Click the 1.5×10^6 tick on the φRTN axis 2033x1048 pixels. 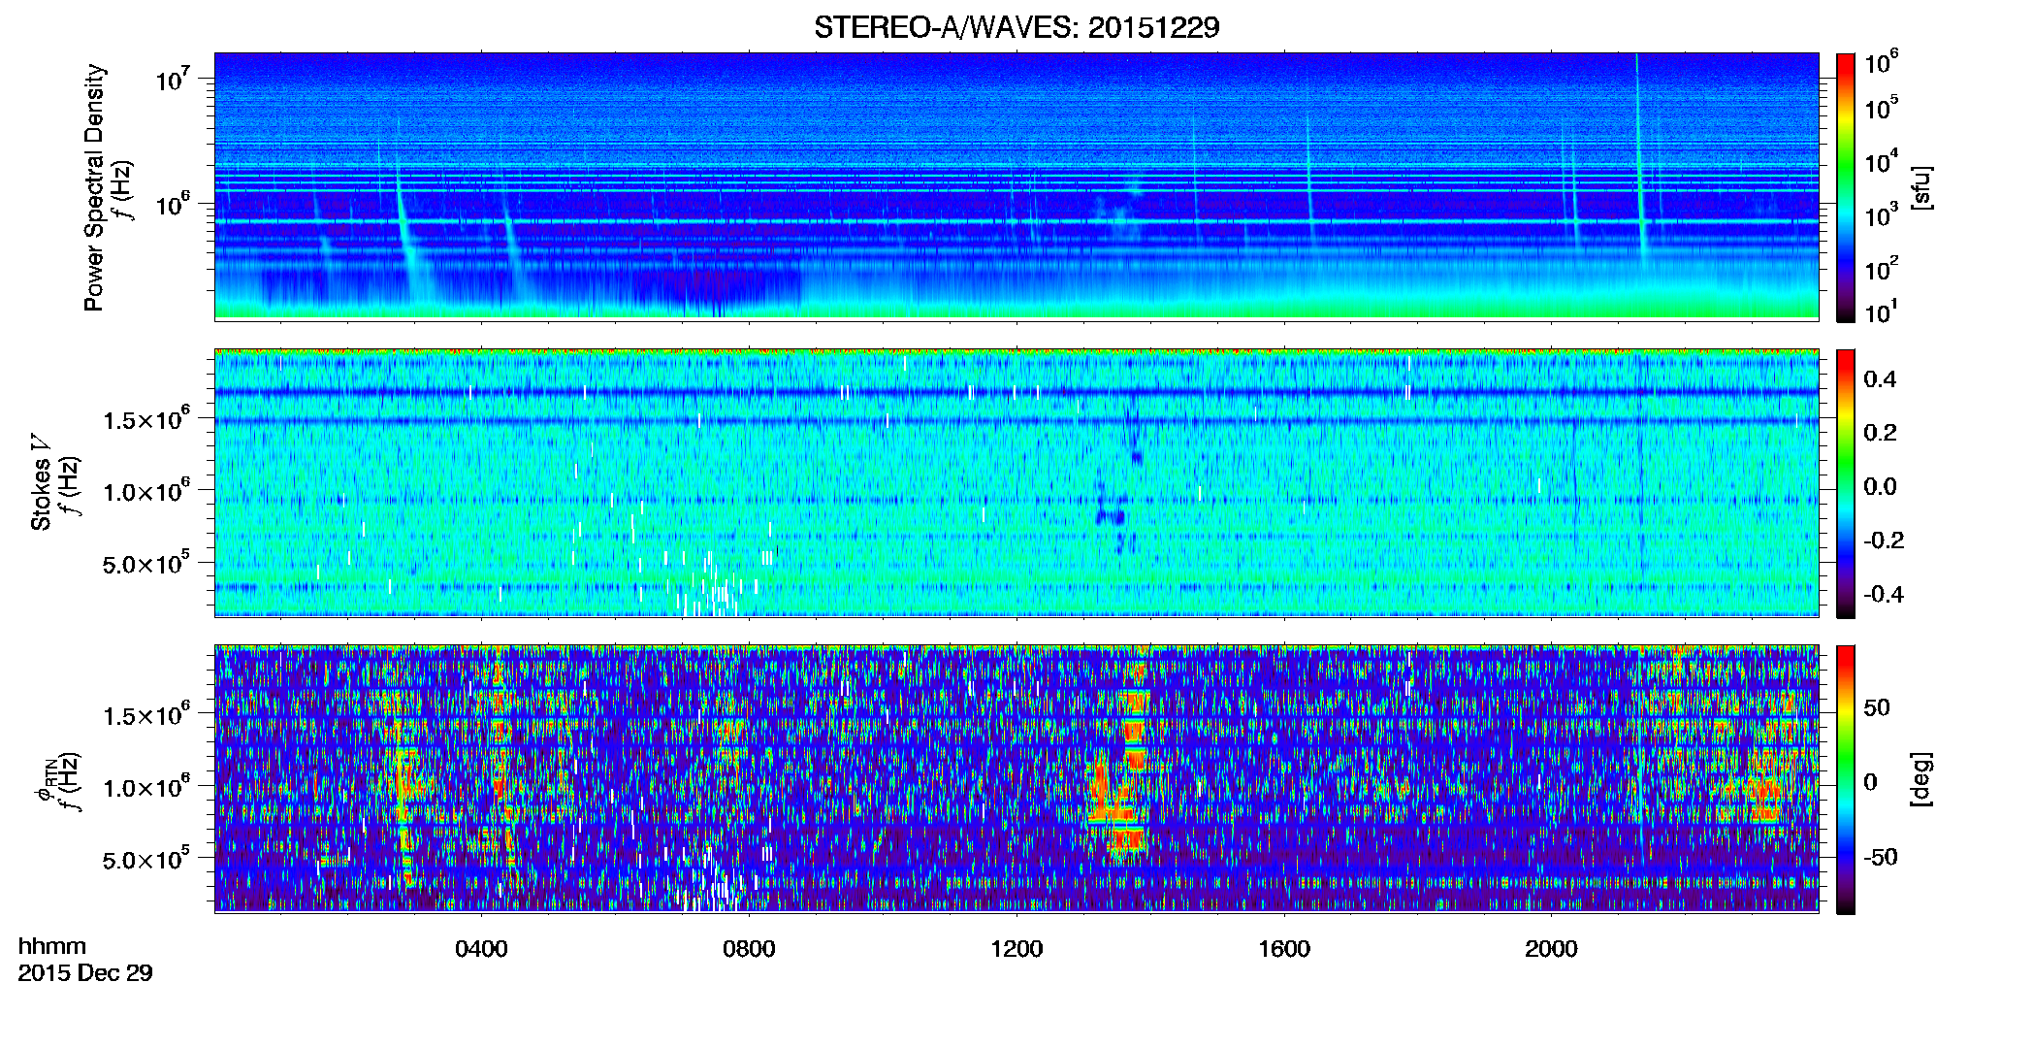pyautogui.click(x=146, y=714)
